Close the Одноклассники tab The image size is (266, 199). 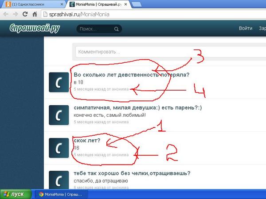point(62,4)
